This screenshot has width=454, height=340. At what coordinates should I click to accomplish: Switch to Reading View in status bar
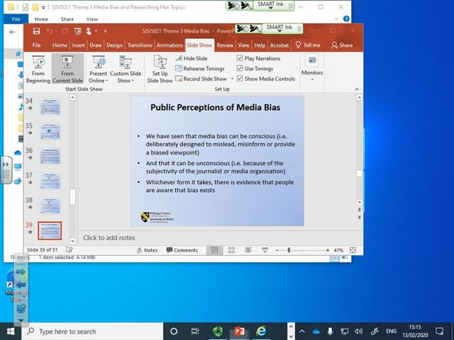[x=248, y=250]
